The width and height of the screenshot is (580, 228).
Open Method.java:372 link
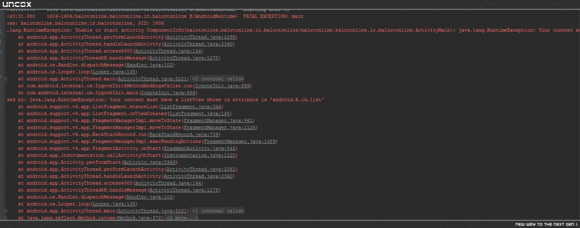[140, 218]
